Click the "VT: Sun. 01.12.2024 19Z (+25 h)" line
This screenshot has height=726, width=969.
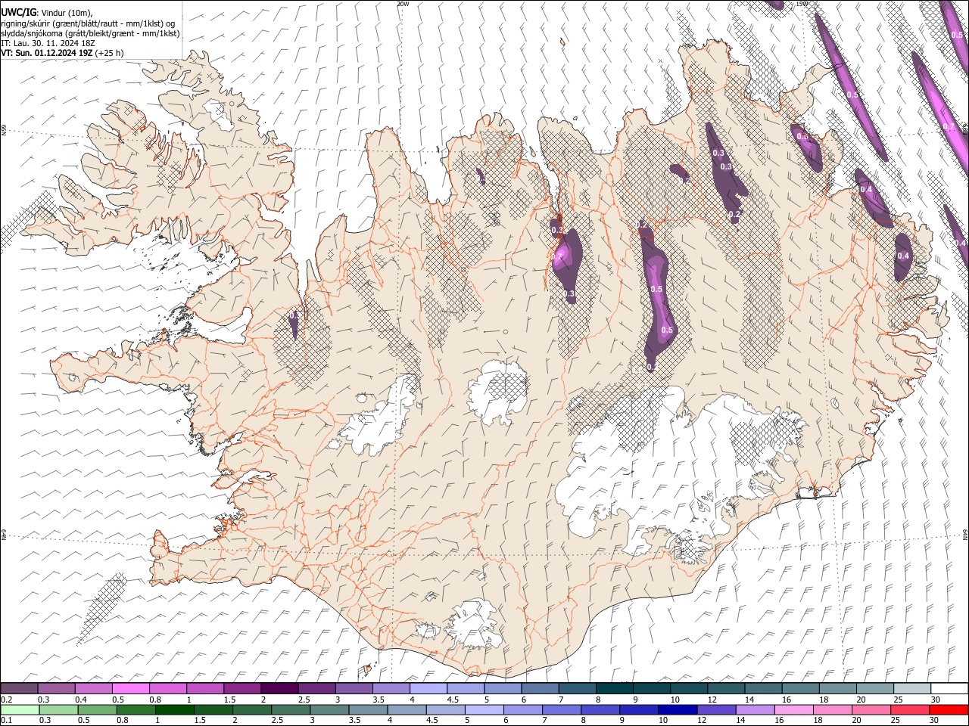click(x=62, y=53)
